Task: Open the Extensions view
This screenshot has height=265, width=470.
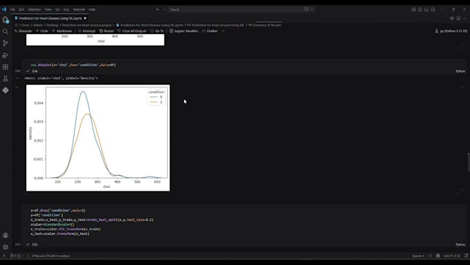Action: click(x=6, y=67)
